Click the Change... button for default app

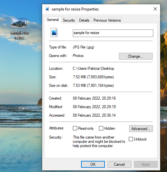click(x=136, y=56)
